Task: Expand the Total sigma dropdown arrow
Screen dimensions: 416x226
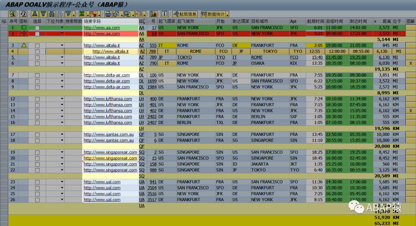Action: click(x=87, y=15)
